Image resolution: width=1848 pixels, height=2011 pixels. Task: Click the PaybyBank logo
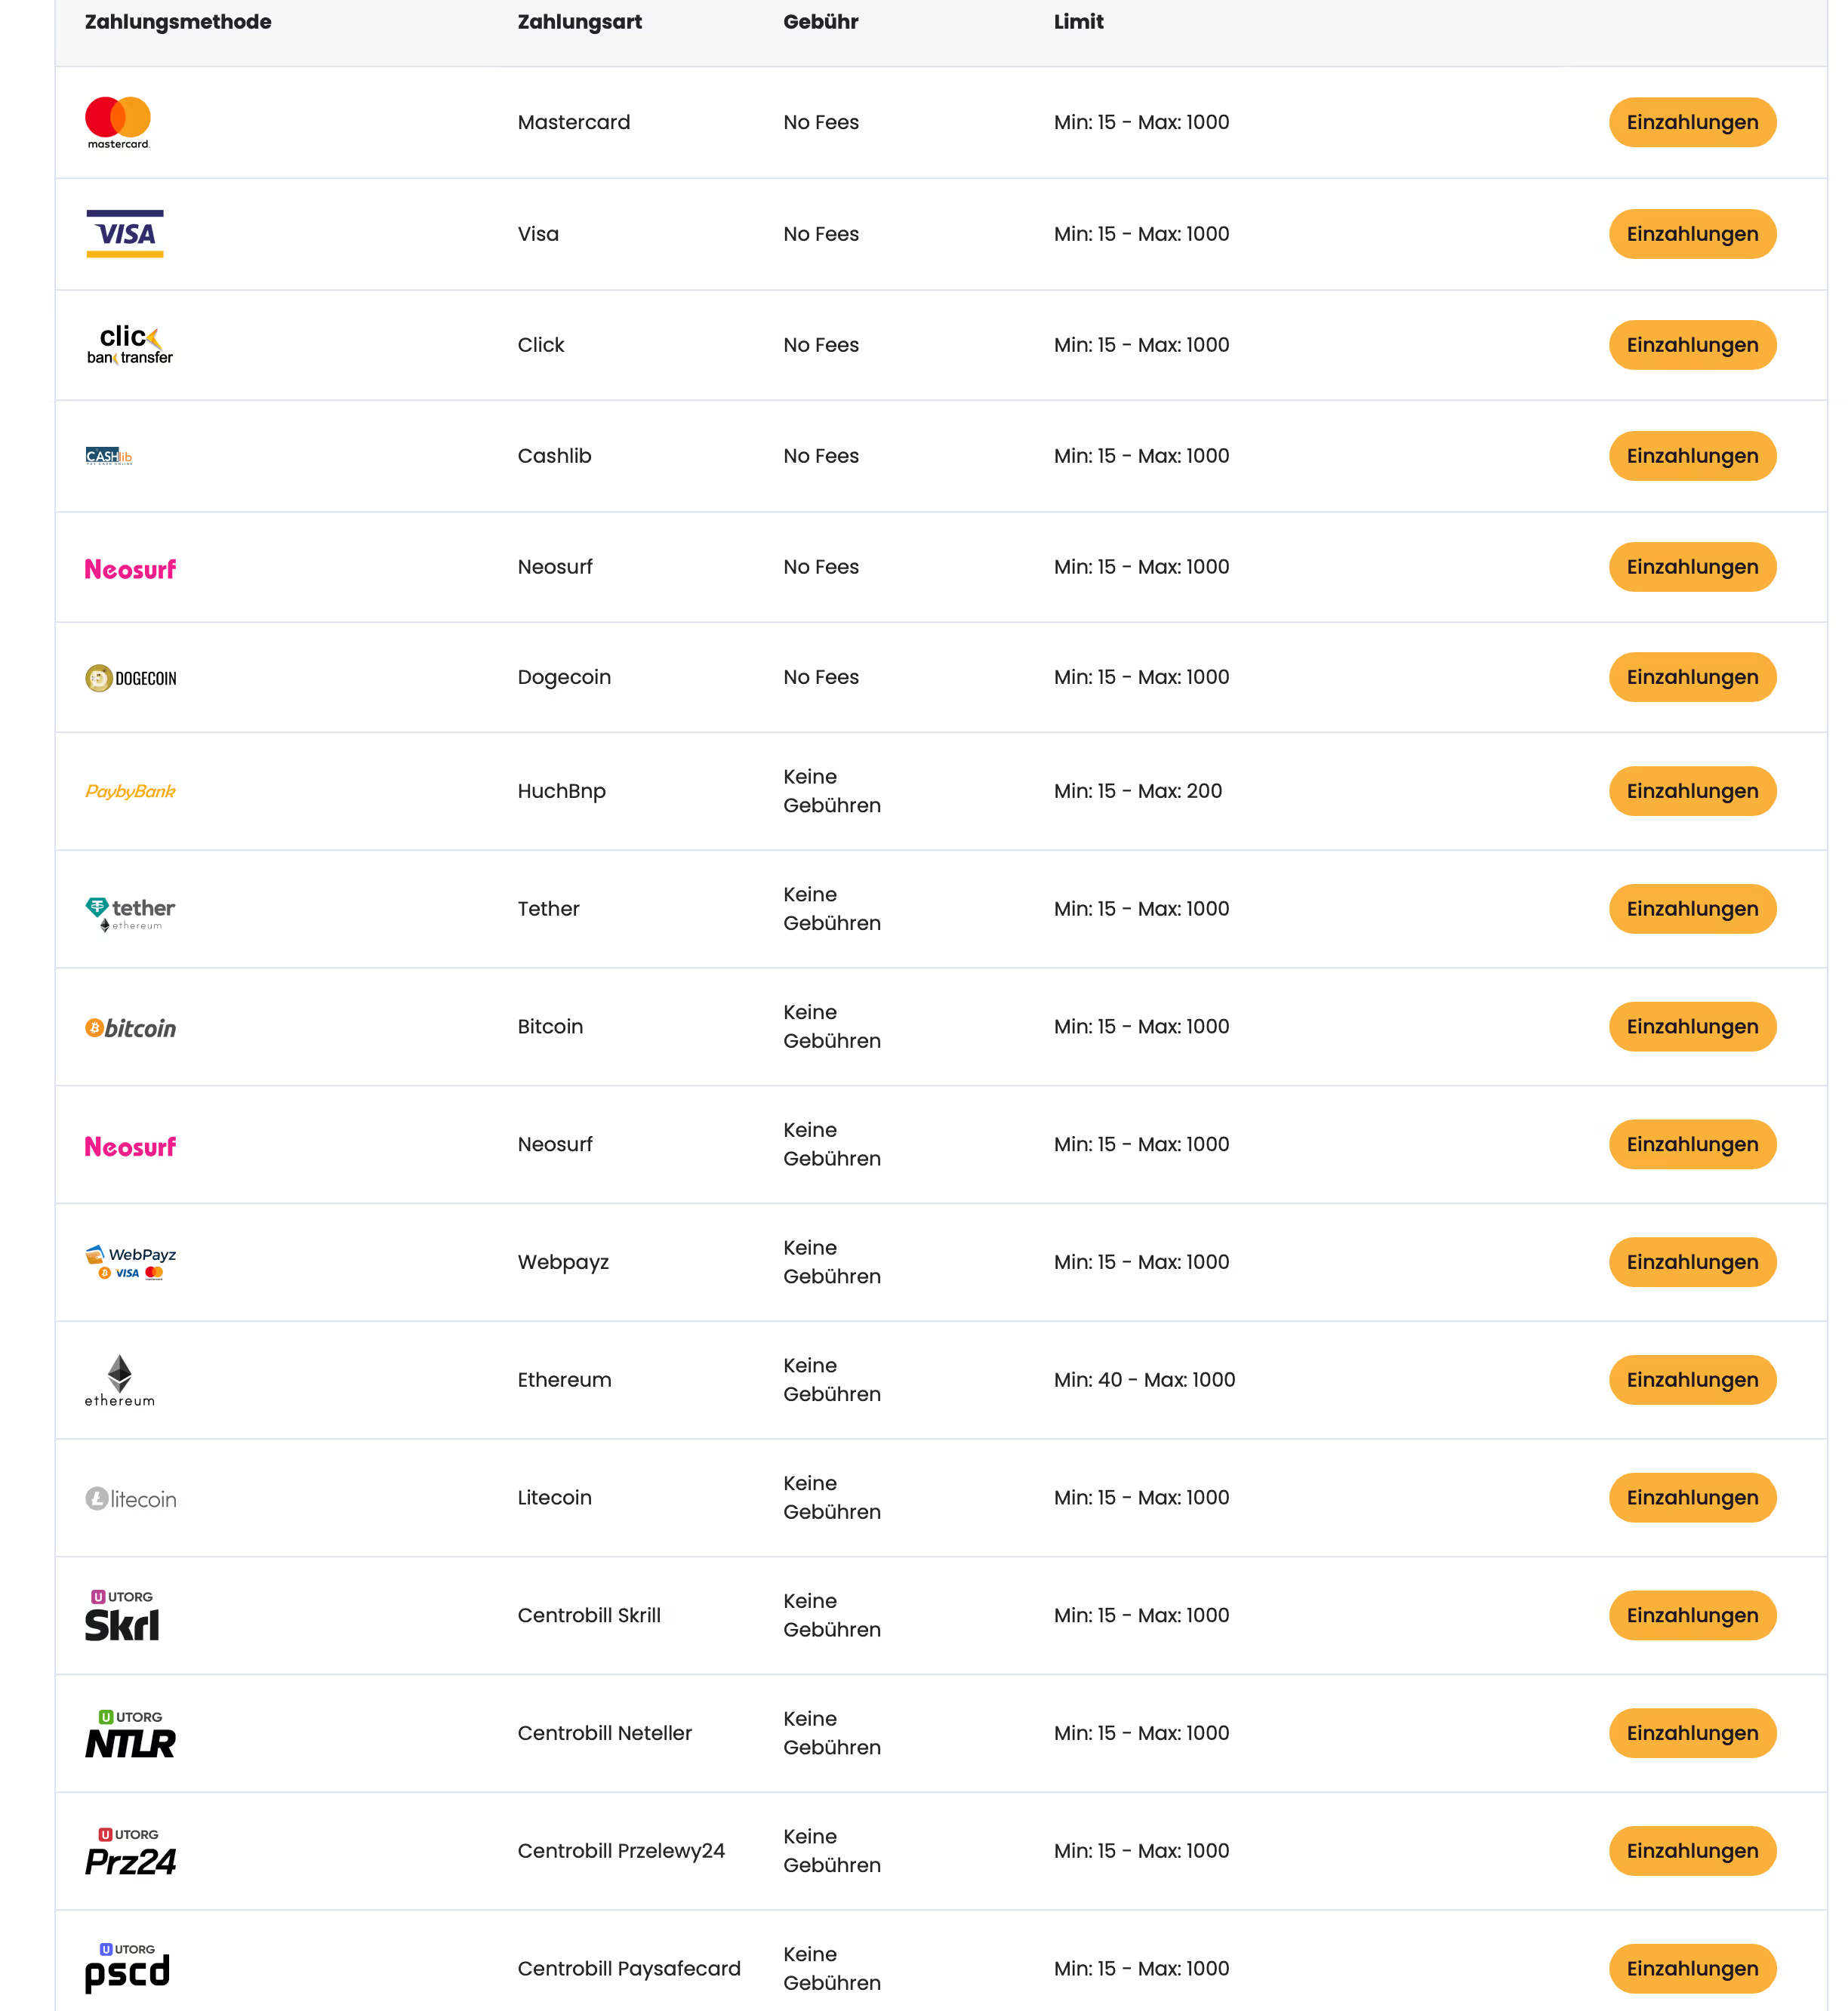pos(130,791)
